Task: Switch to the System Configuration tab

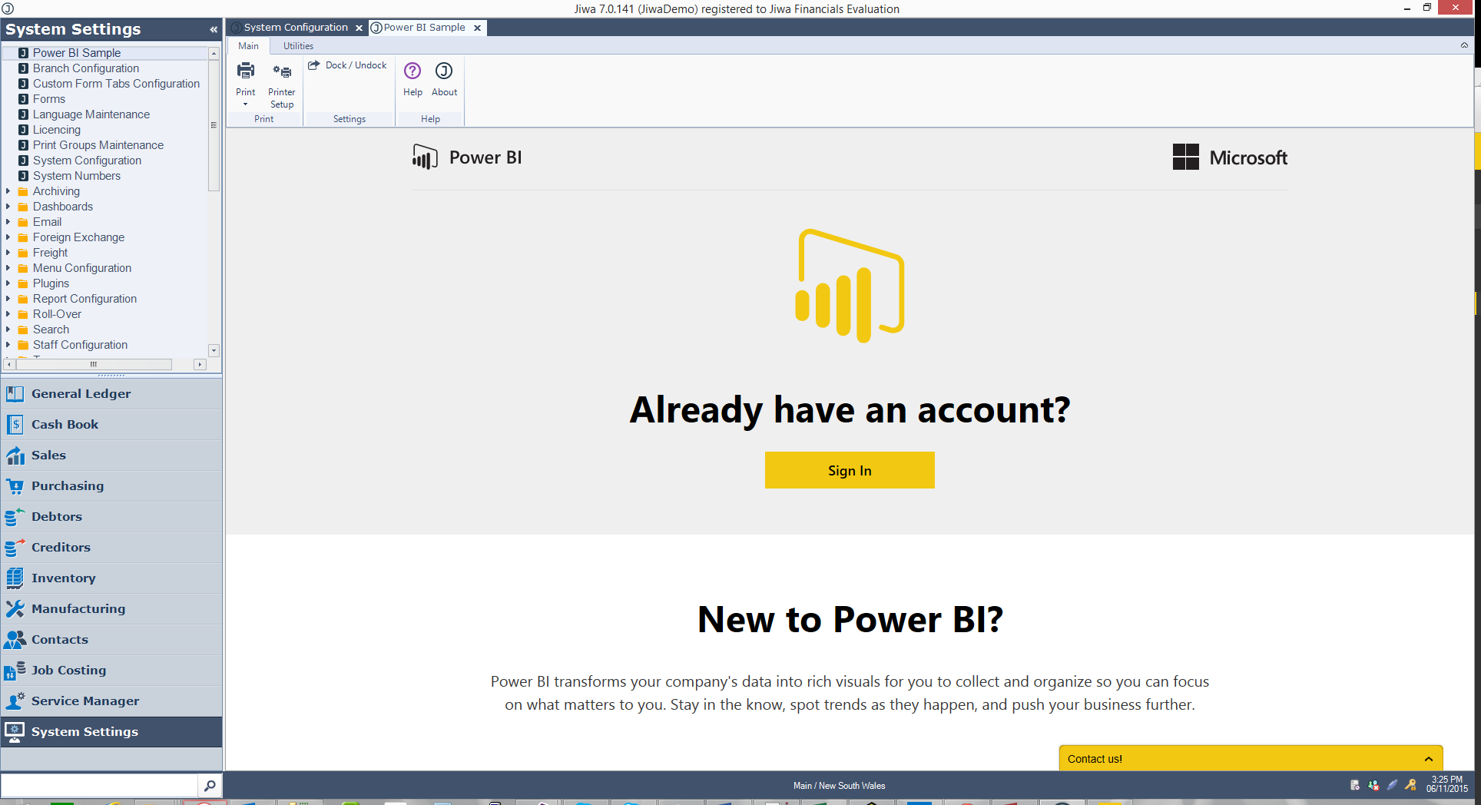Action: coord(295,28)
